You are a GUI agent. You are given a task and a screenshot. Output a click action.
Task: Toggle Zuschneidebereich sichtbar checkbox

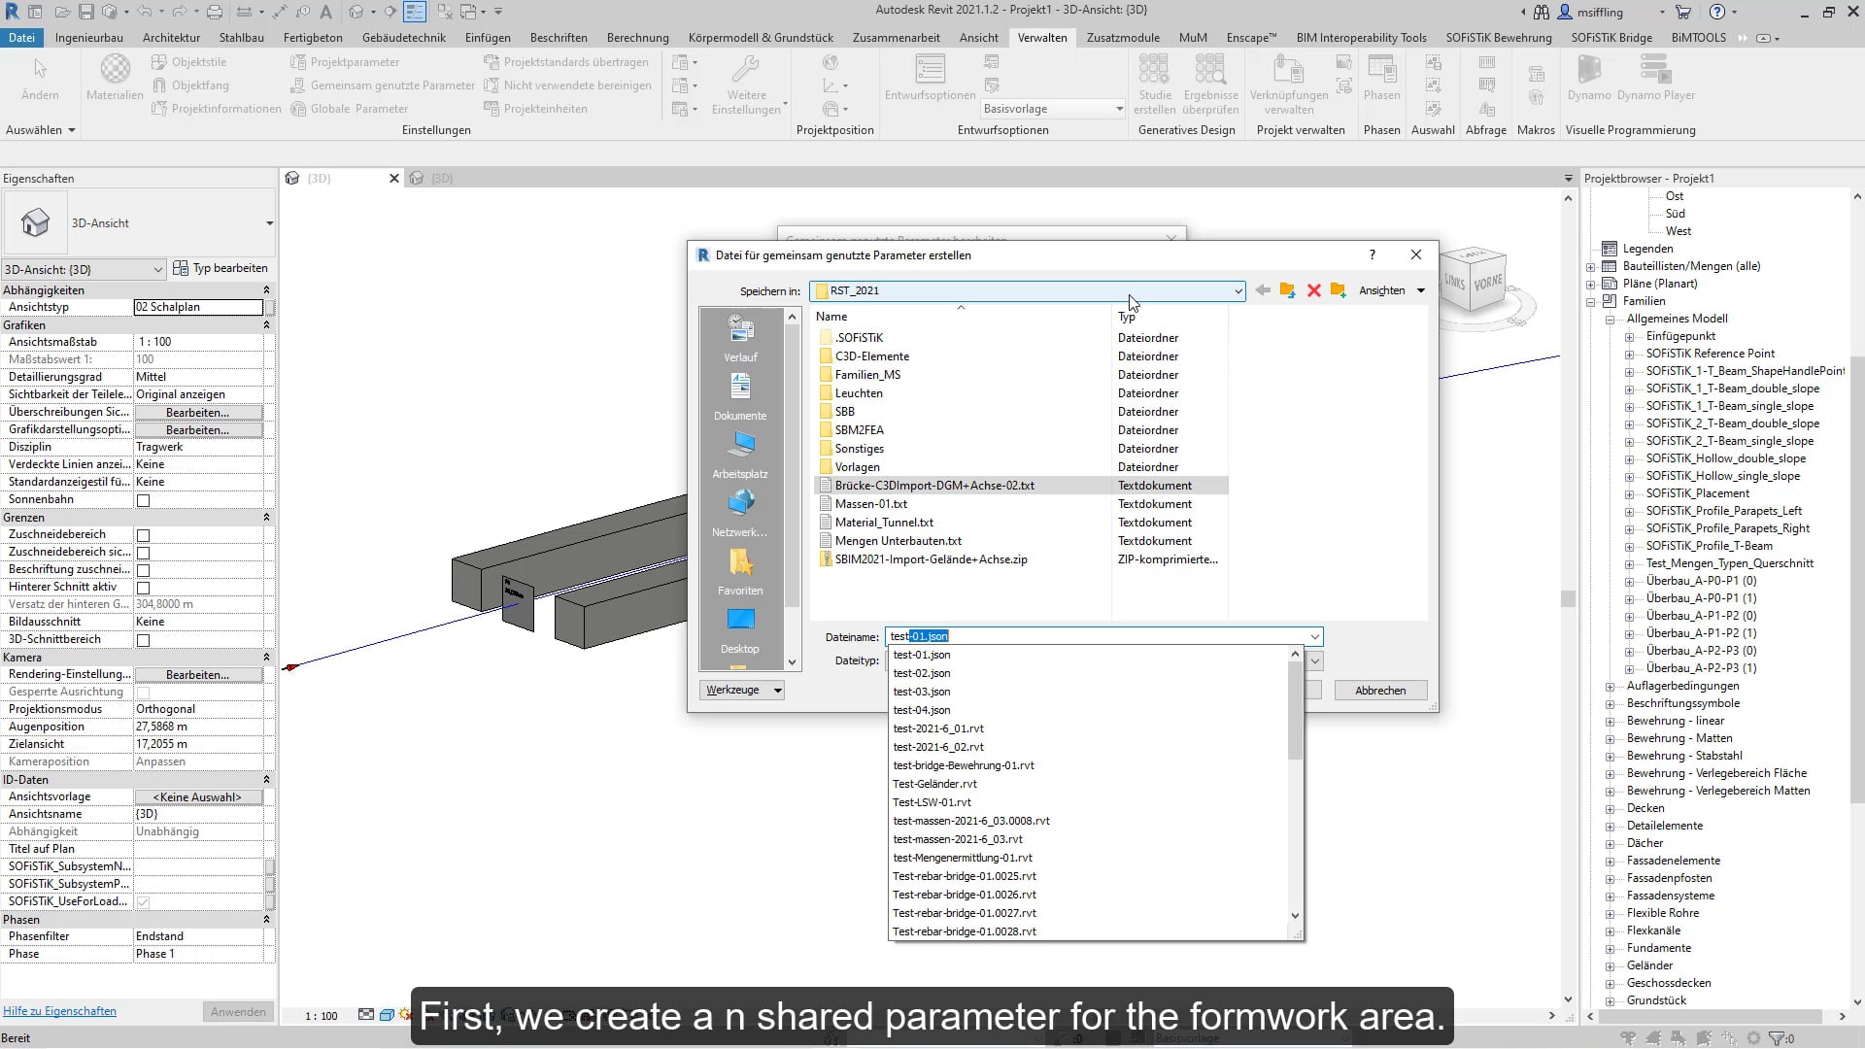[x=143, y=553]
